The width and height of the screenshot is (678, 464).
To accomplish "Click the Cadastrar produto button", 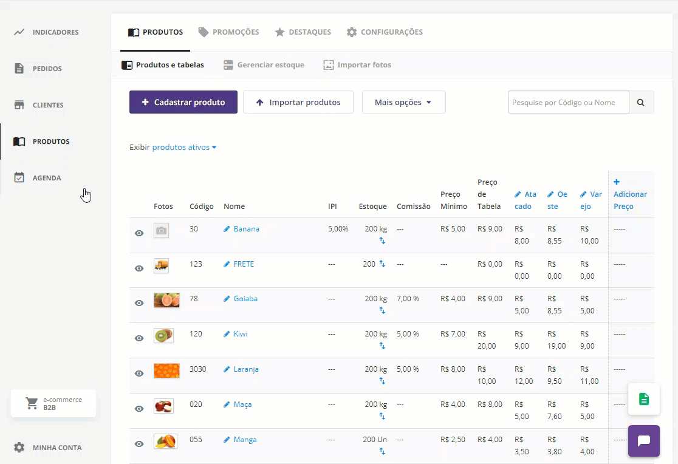I will [183, 103].
